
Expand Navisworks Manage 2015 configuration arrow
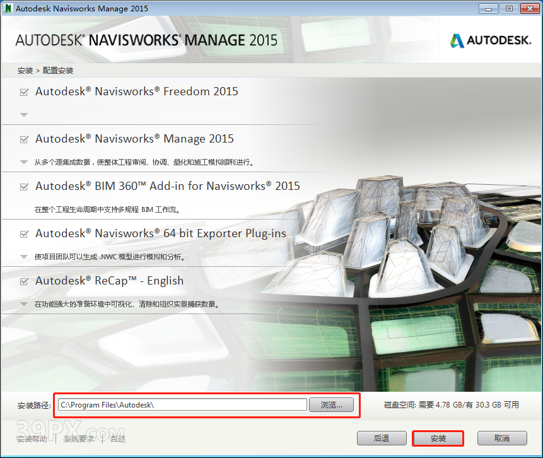click(24, 162)
